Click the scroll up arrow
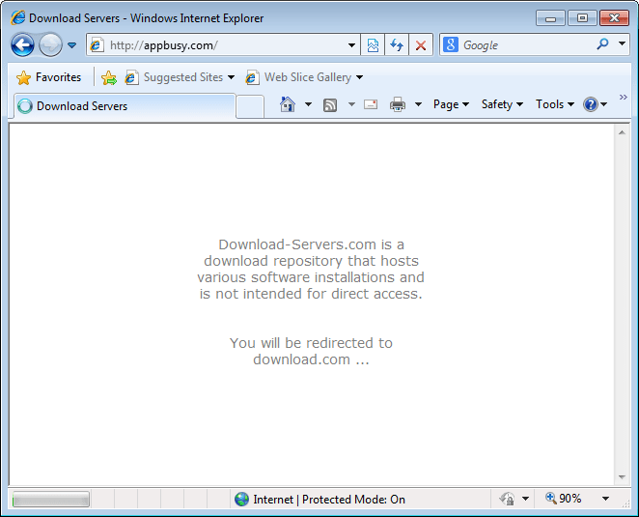 [x=622, y=132]
